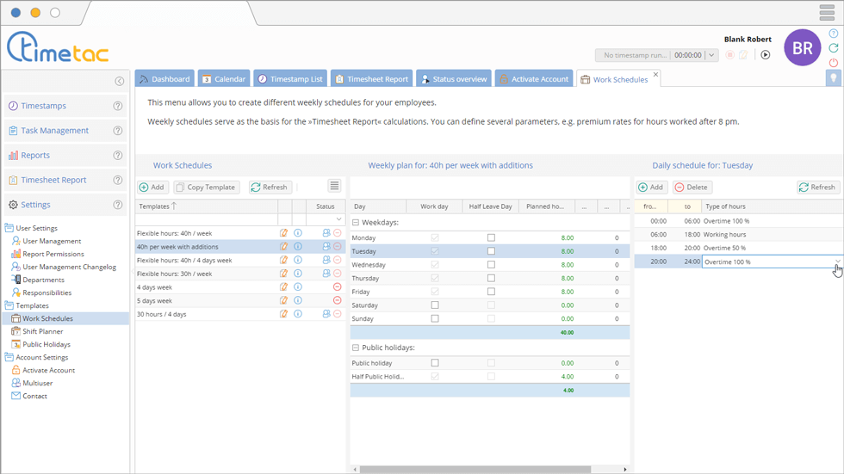Collapse the left sidebar panel
Screen dimensions: 844x474
coord(119,81)
